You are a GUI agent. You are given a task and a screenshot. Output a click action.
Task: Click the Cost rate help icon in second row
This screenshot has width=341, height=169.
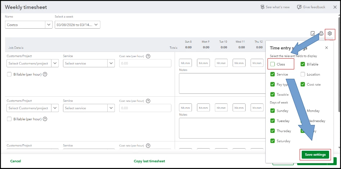148,101
